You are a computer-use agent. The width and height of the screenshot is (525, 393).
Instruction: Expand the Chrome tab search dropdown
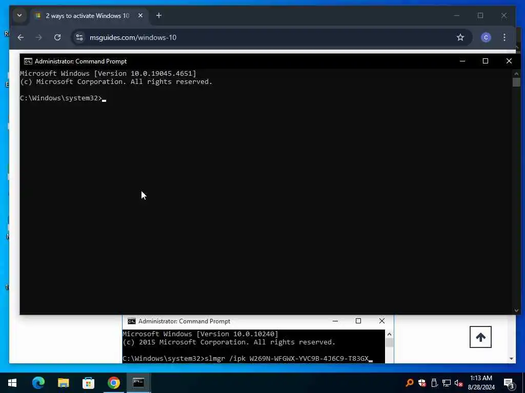click(x=19, y=15)
